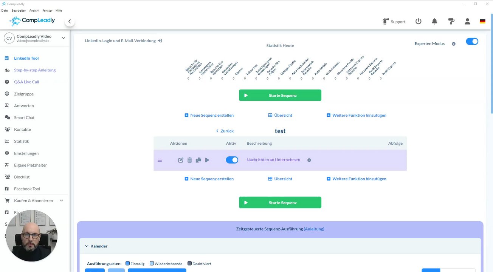Open the lower Übersicht link
Image resolution: width=493 pixels, height=272 pixels.
tap(280, 179)
